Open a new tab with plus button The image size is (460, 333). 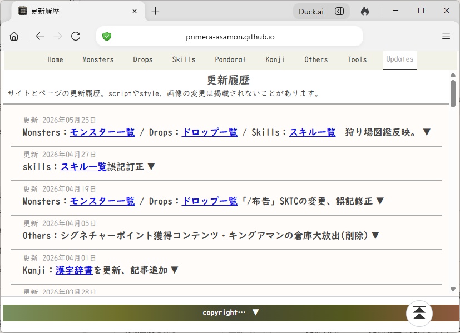tap(155, 11)
